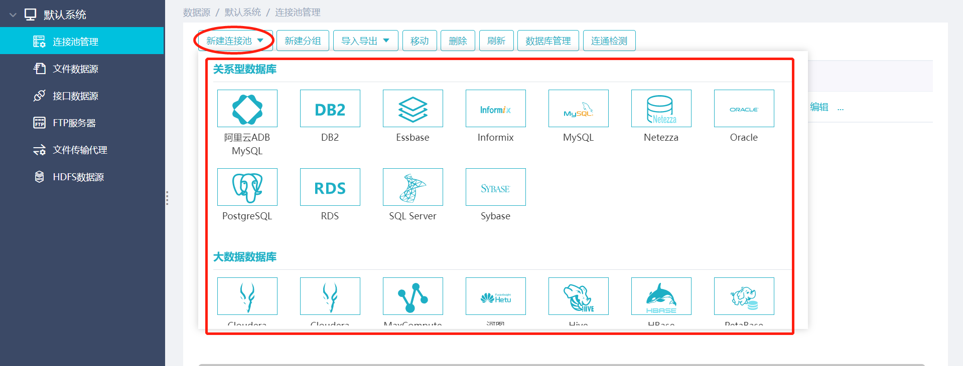Pick the Essbase database icon

(x=413, y=109)
